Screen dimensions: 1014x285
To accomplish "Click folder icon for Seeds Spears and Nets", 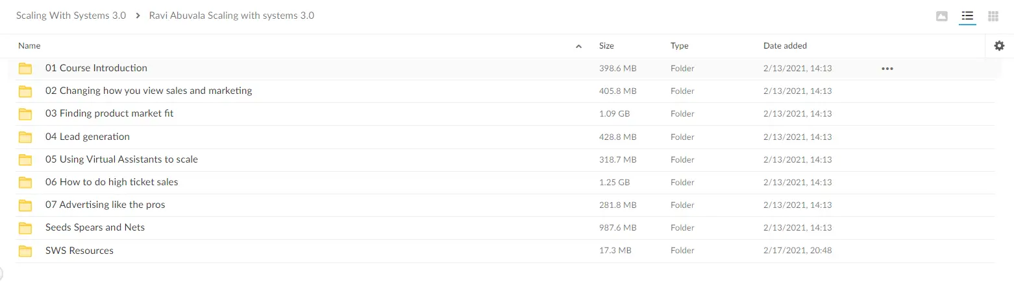I will coord(25,228).
